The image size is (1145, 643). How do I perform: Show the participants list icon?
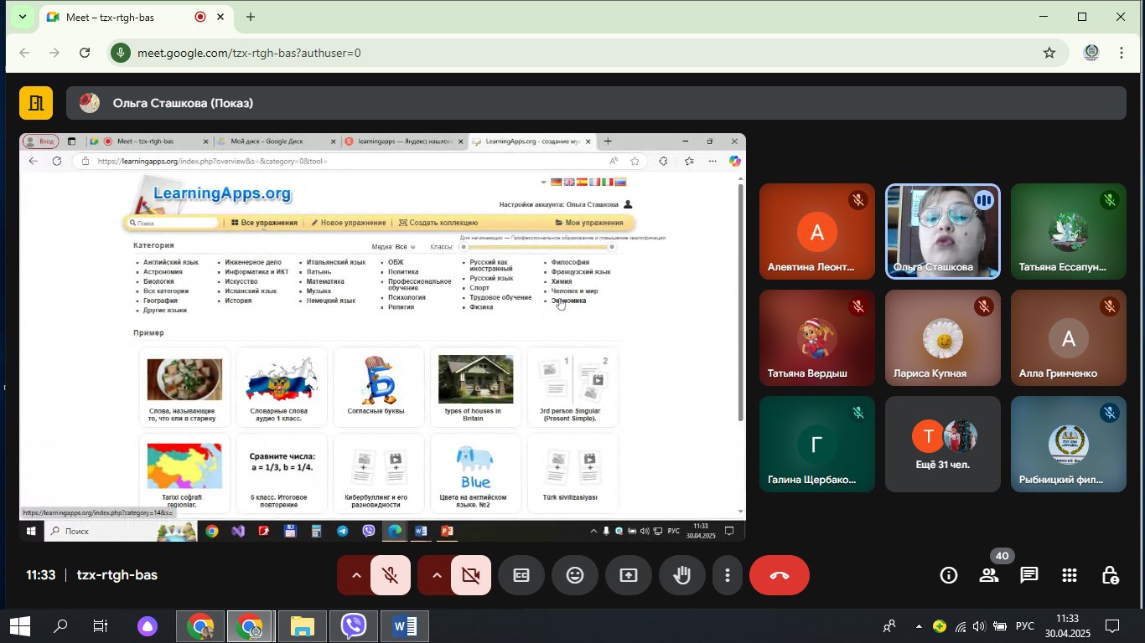pyautogui.click(x=989, y=575)
